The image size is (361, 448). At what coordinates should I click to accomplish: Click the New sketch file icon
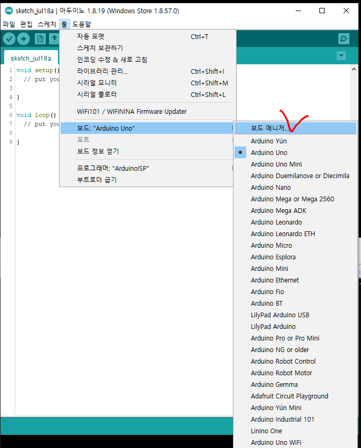coord(40,38)
